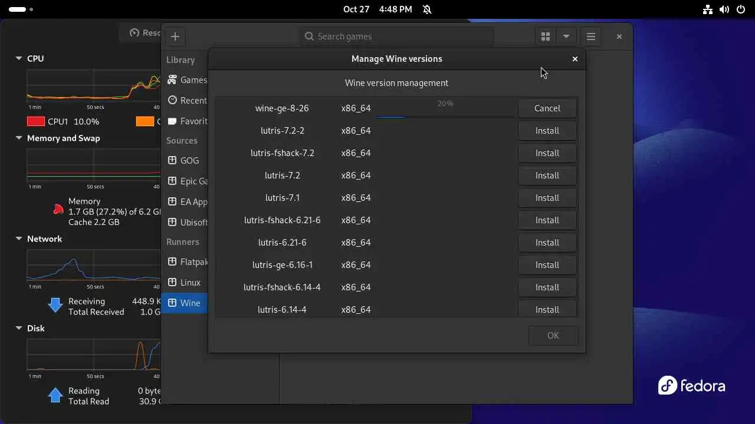Open the volume icon in top bar

724,9
